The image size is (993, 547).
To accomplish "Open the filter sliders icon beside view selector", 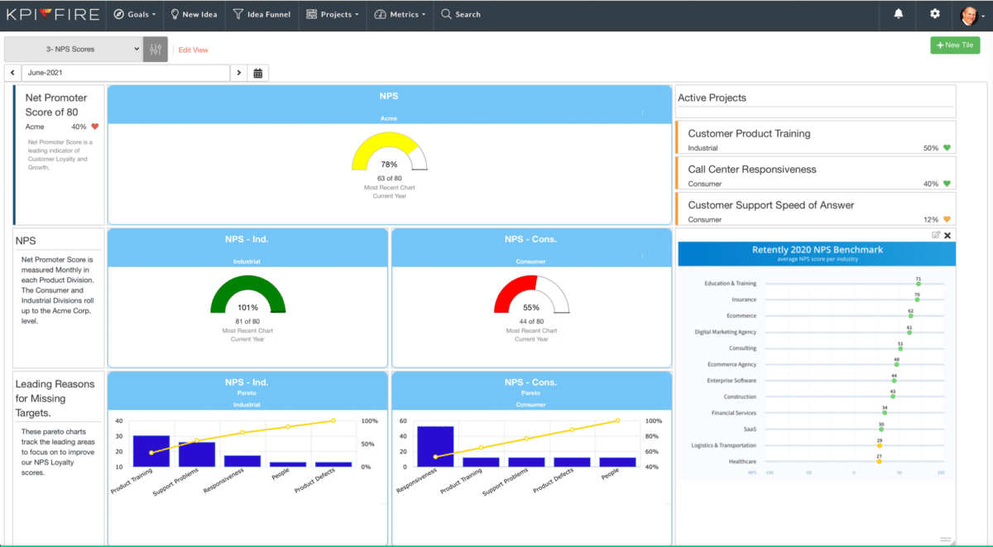I will click(156, 50).
